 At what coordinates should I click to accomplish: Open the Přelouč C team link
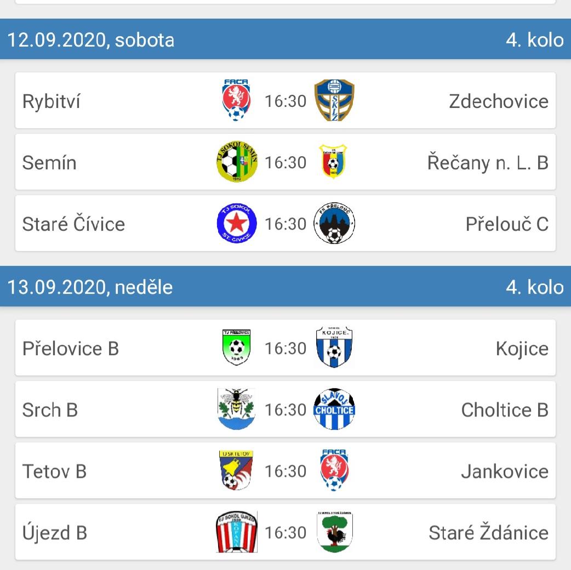click(x=506, y=224)
